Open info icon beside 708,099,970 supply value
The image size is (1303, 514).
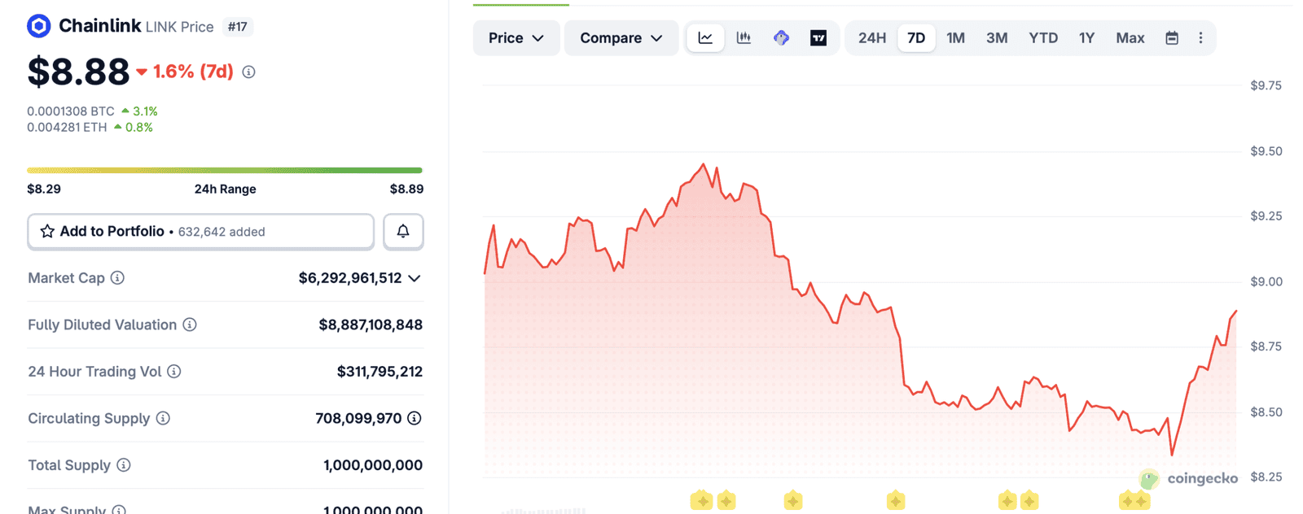[x=415, y=418]
